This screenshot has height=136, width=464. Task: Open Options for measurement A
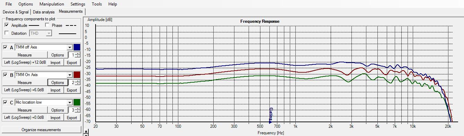coord(57,55)
